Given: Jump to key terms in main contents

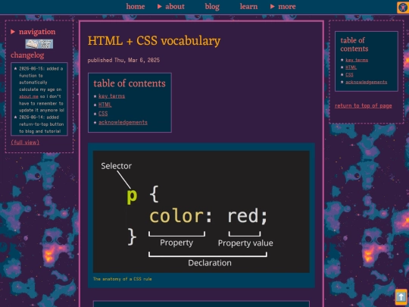Looking at the screenshot, I should coord(111,96).
